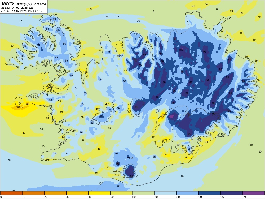265x199 pixels.
Task: Click the humidity value '75' on the map
Action: [9, 160]
